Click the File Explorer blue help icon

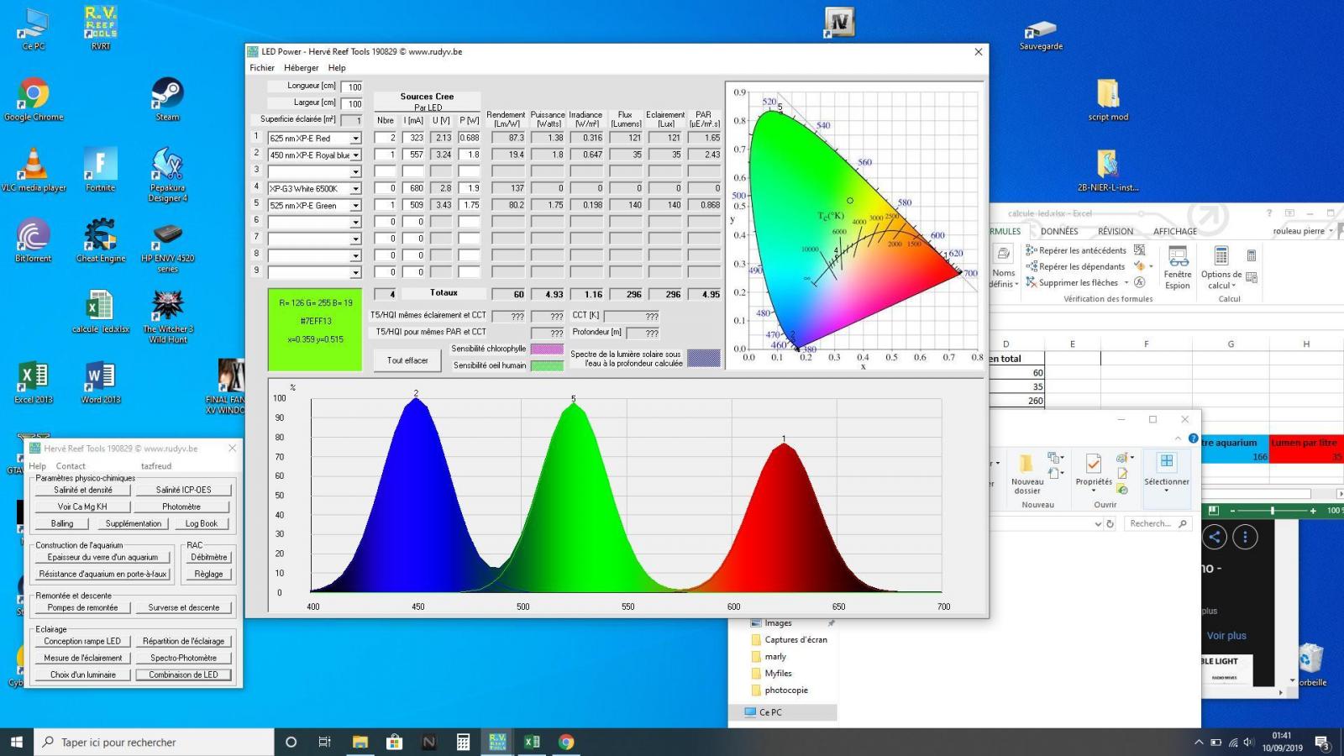(x=1194, y=438)
